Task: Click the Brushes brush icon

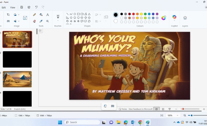Action: point(58,17)
